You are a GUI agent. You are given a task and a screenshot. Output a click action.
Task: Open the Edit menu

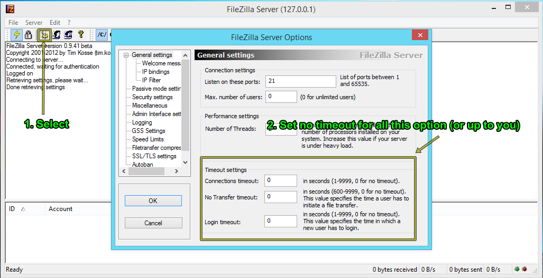55,23
